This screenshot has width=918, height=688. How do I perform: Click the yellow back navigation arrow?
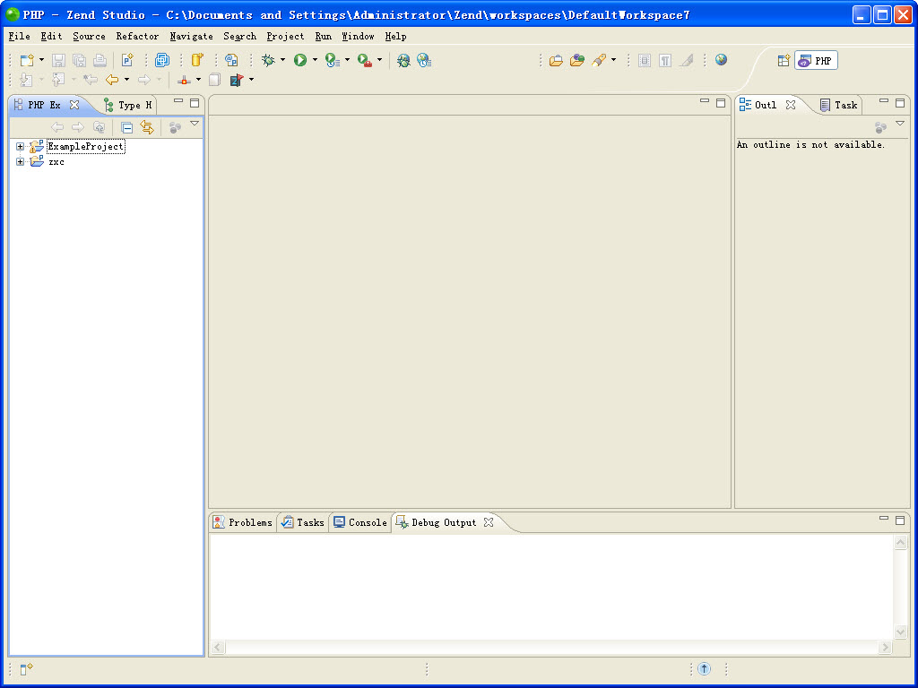(112, 80)
